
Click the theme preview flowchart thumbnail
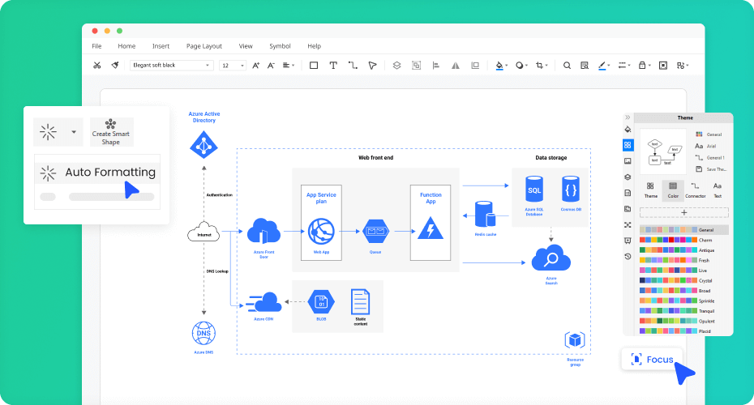(663, 151)
